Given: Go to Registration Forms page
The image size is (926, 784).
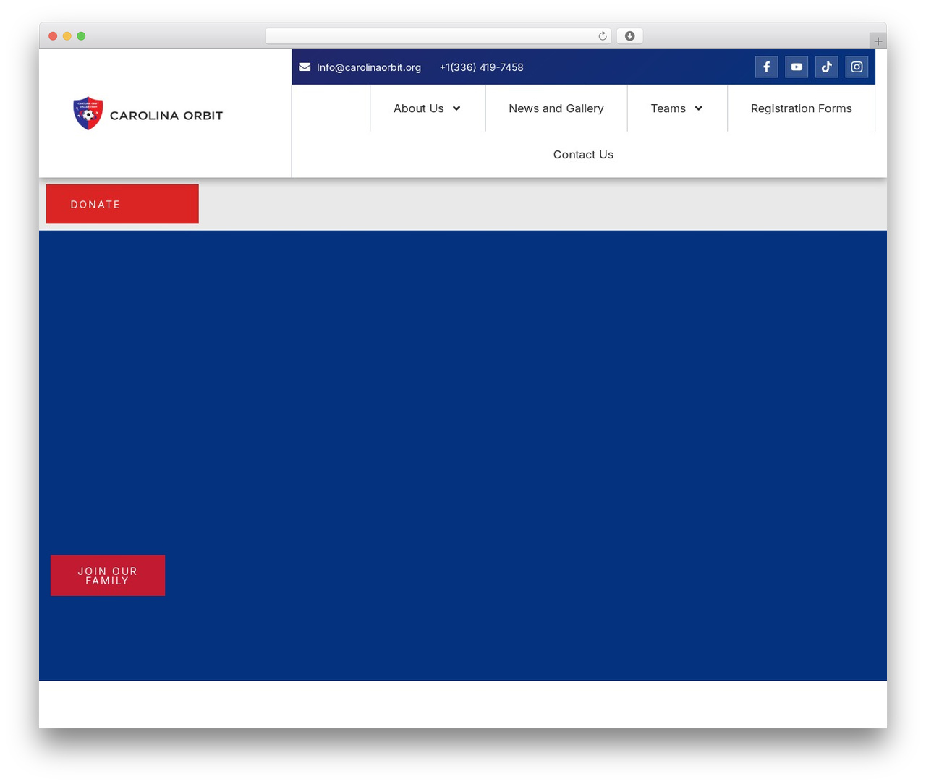Looking at the screenshot, I should click(801, 108).
